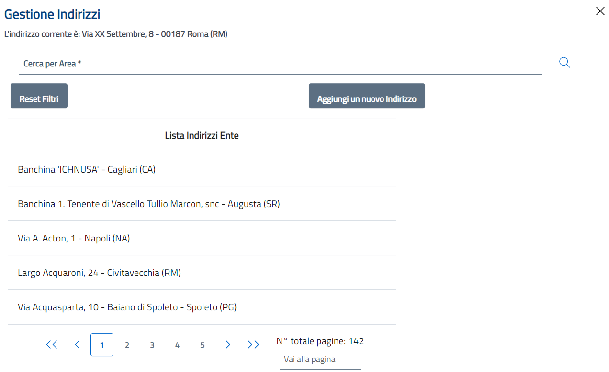This screenshot has width=609, height=372.
Task: Switch to page 3 of results
Action: (152, 345)
